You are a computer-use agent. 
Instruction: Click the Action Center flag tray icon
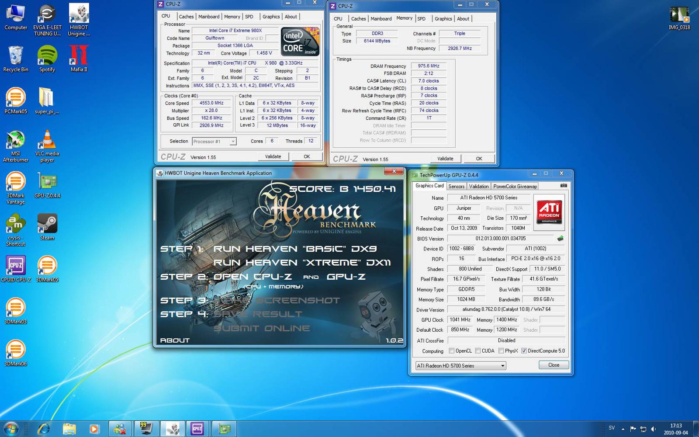coord(633,429)
